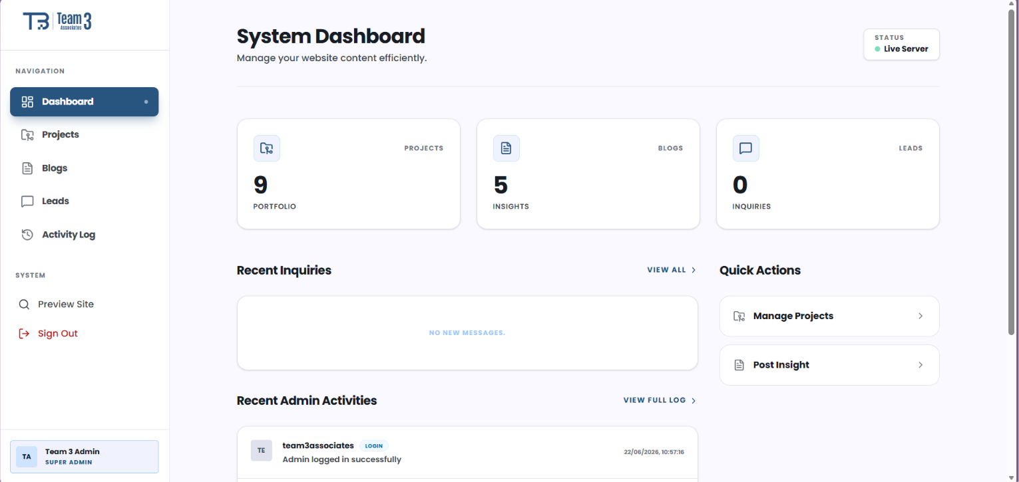
Task: Click the Blogs document icon in sidebar
Action: pos(27,168)
